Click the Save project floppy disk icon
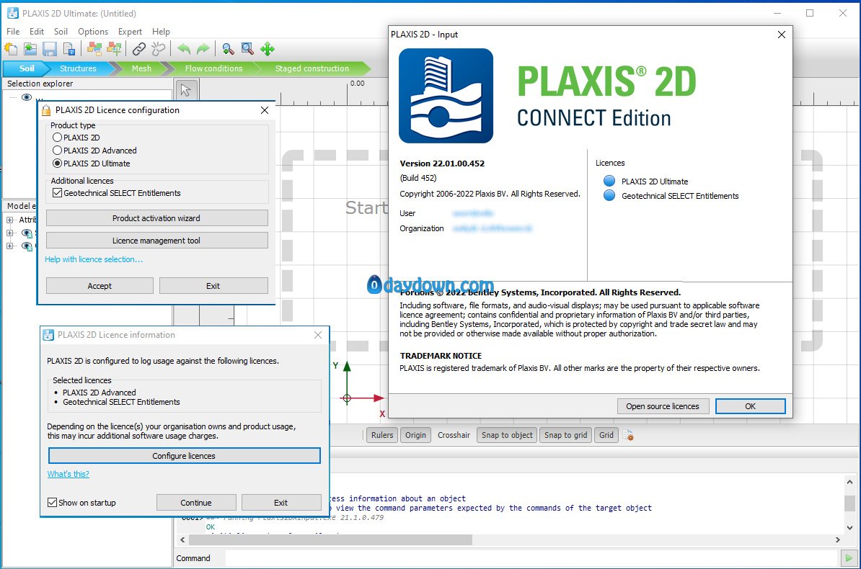 50,49
